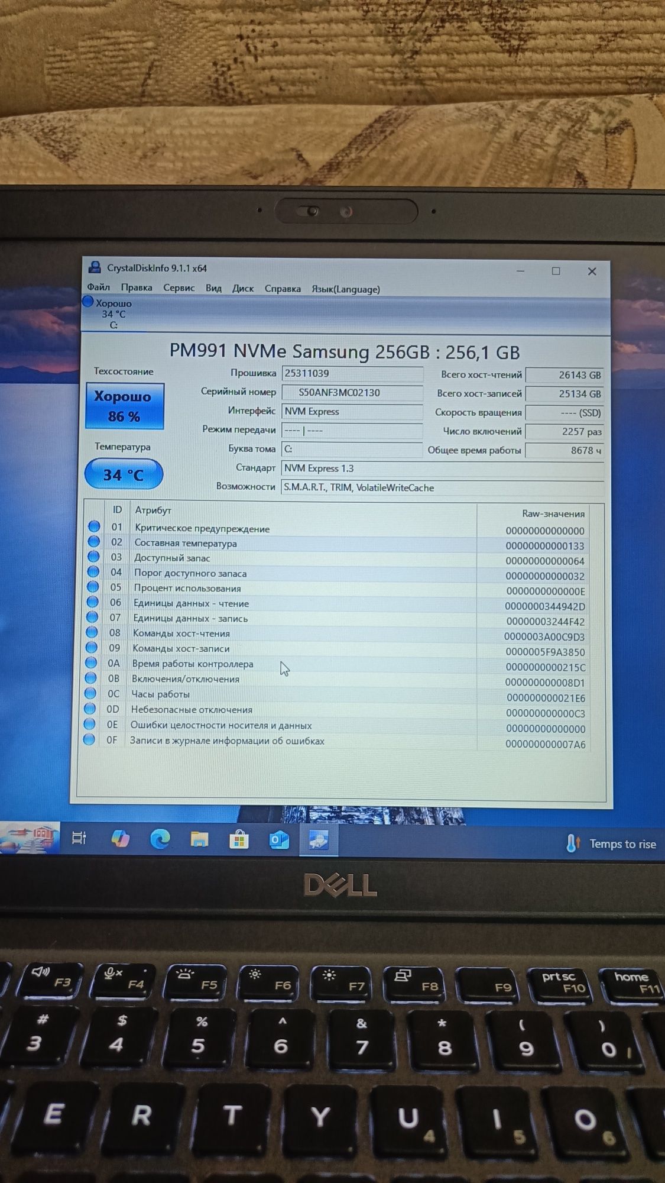Open Copilot from the taskbar
665x1183 pixels.
pos(120,838)
